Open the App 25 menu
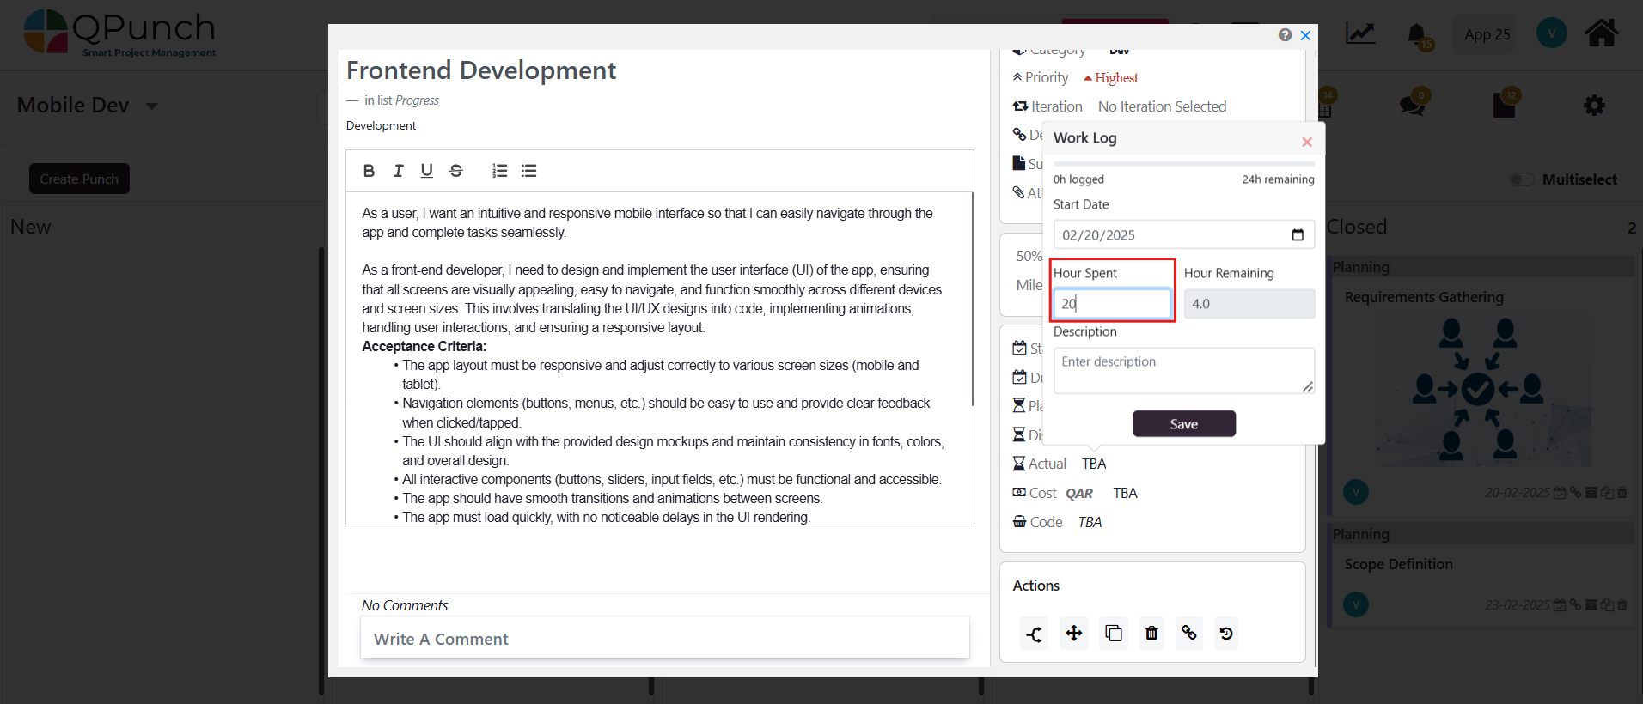This screenshot has height=704, width=1643. (1487, 34)
